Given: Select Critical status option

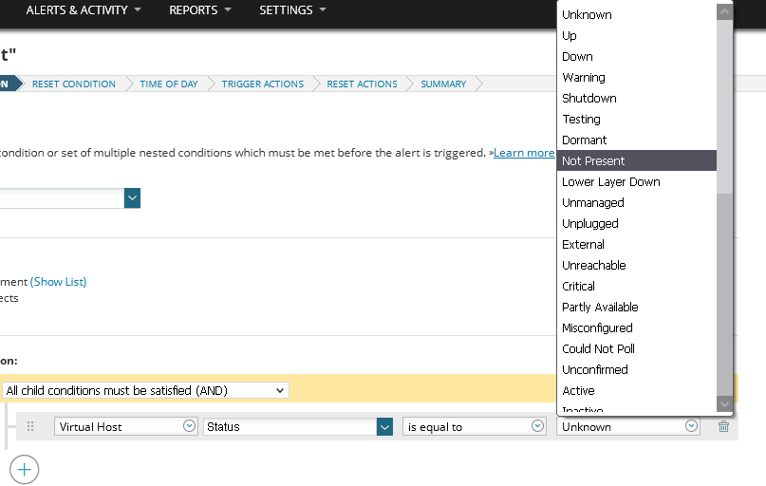Looking at the screenshot, I should pyautogui.click(x=637, y=287).
